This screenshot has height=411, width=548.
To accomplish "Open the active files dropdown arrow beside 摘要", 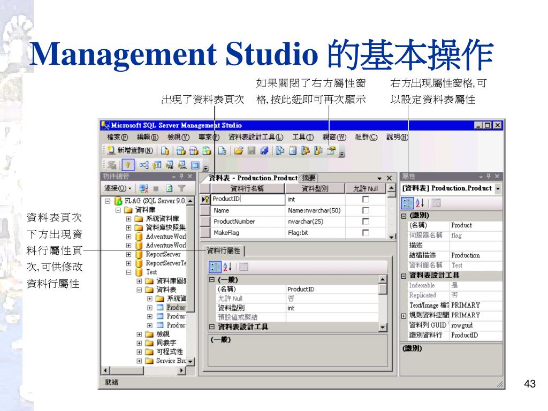I will (379, 178).
